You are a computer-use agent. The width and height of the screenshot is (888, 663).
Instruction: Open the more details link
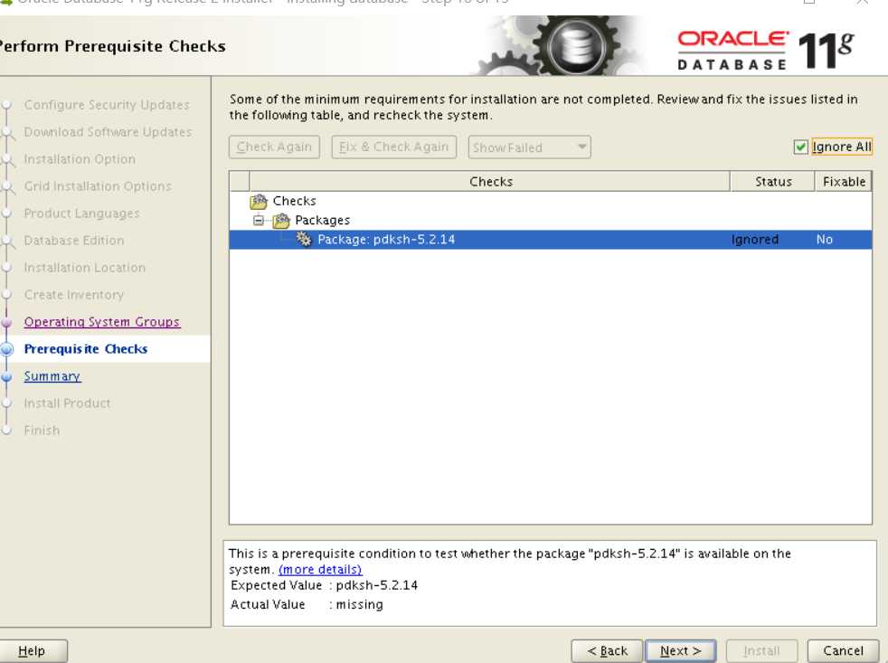pos(320,570)
